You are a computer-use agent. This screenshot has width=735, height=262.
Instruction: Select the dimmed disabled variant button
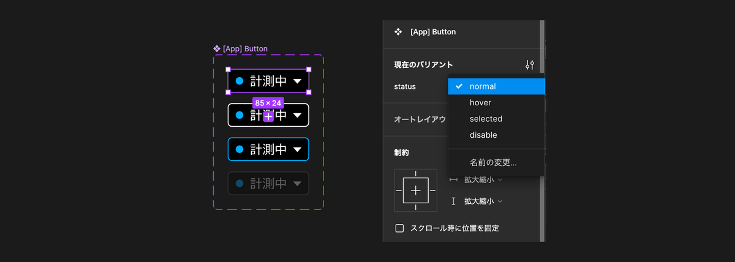click(268, 184)
